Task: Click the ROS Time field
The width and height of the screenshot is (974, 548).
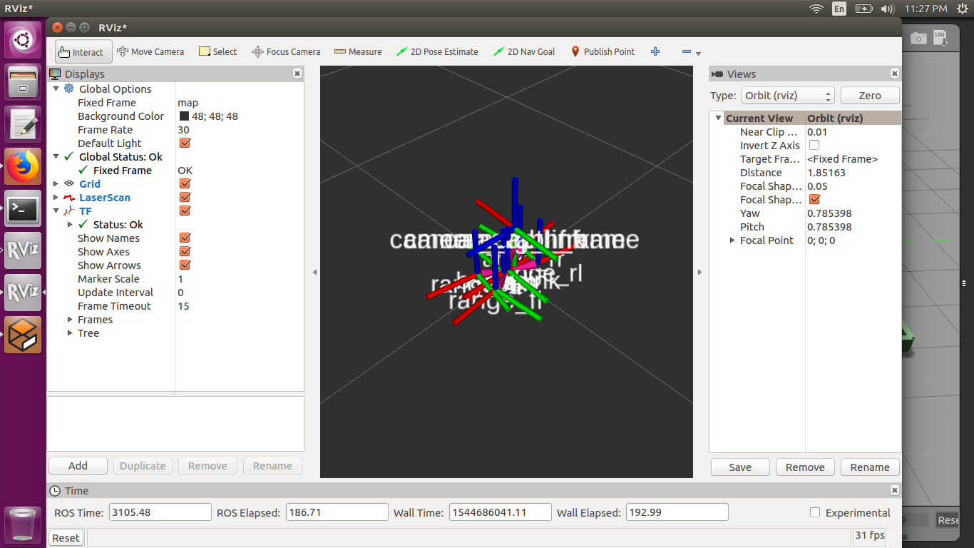Action: pyautogui.click(x=160, y=512)
